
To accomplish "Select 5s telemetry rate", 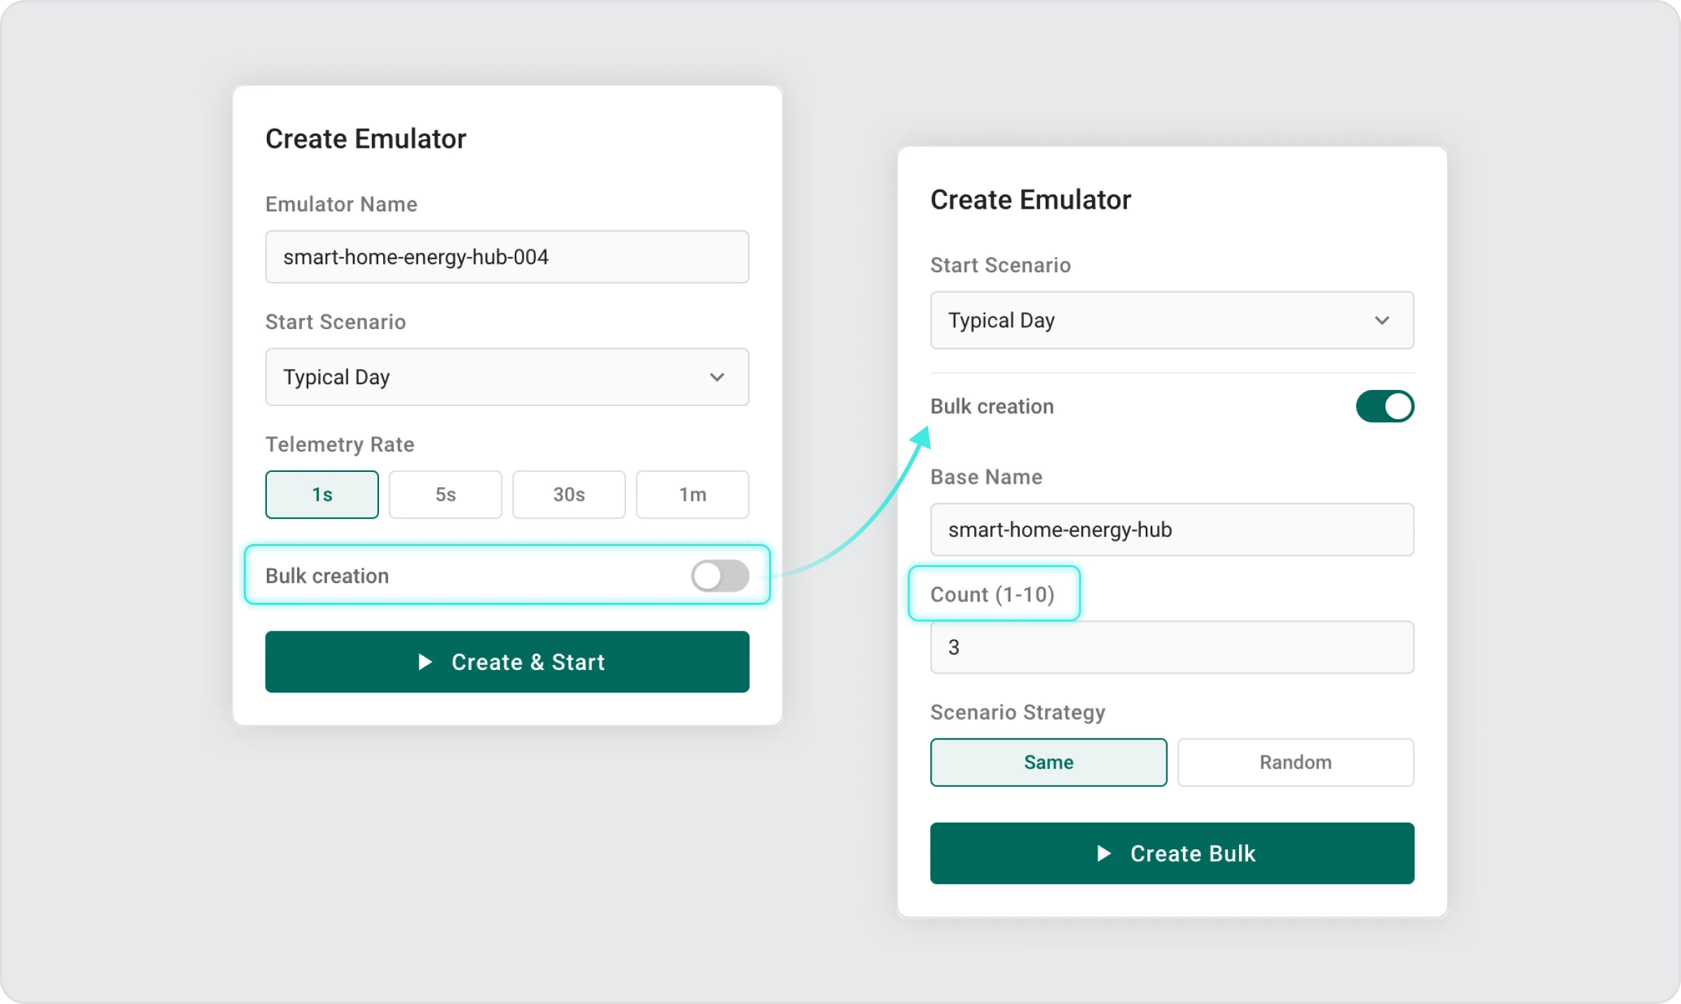I will (x=445, y=494).
